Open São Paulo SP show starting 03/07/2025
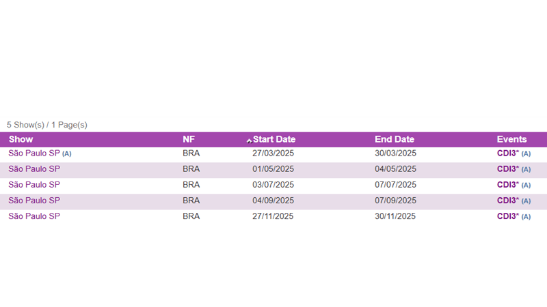The image size is (547, 307). click(34, 185)
